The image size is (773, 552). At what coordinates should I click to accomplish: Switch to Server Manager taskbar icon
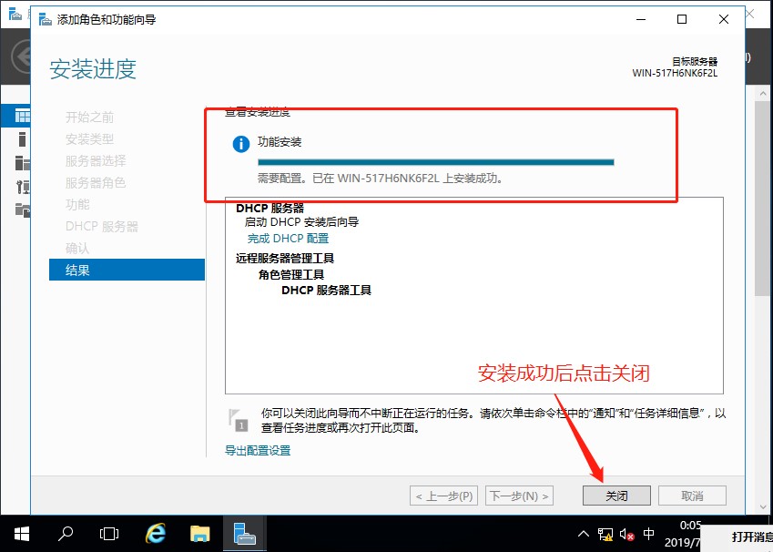[245, 533]
